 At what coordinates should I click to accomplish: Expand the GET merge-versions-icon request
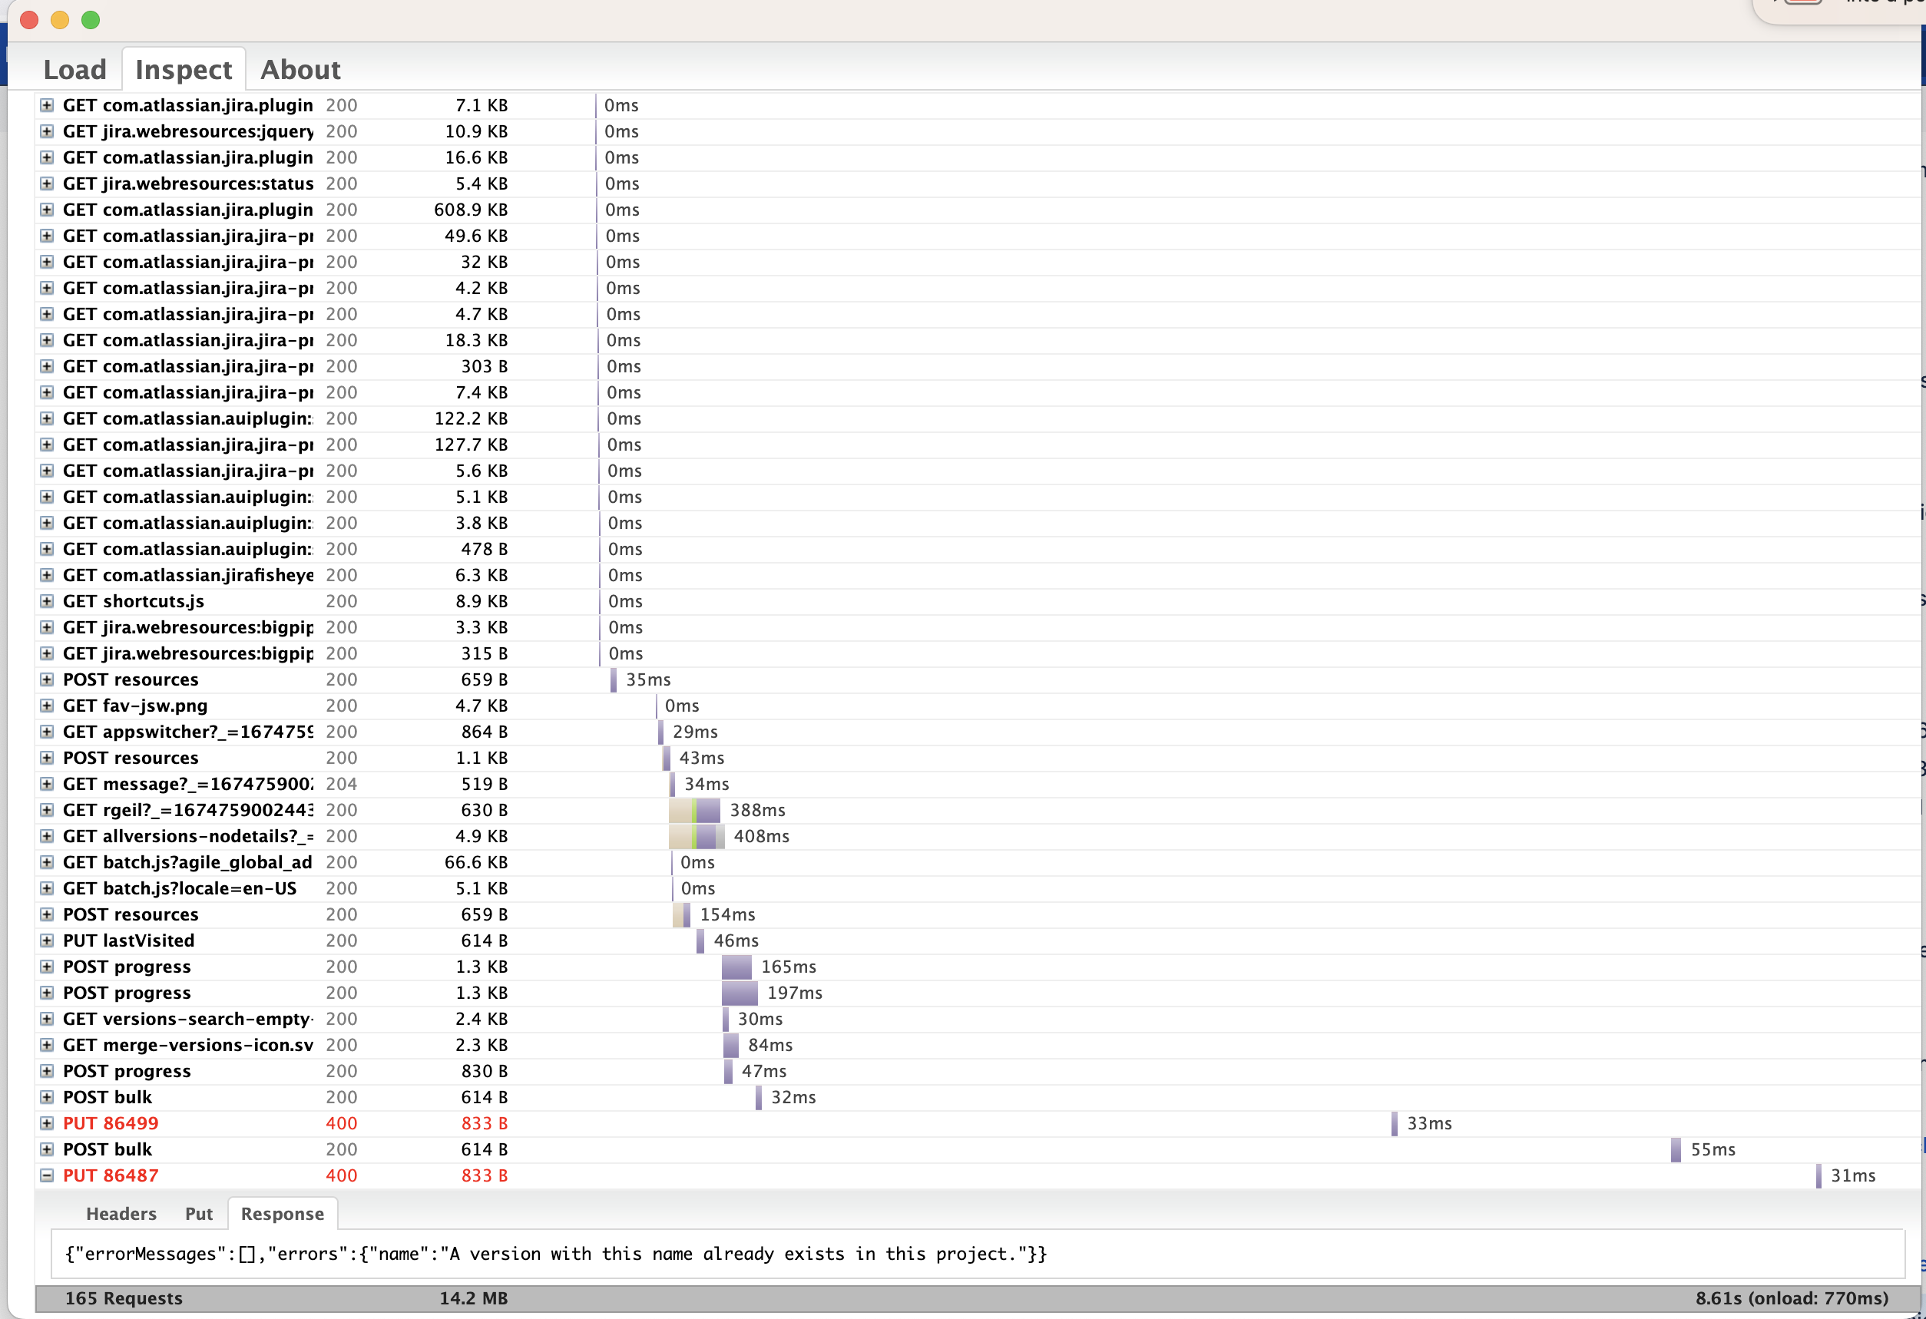[48, 1045]
